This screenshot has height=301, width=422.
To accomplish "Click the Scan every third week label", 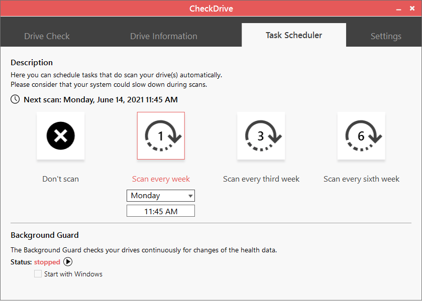I will [x=261, y=179].
